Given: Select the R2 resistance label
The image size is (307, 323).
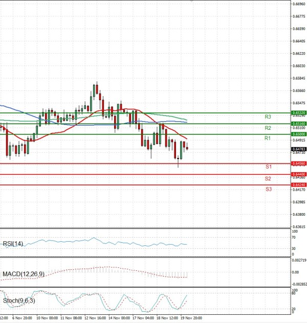Looking at the screenshot, I should pyautogui.click(x=268, y=128).
